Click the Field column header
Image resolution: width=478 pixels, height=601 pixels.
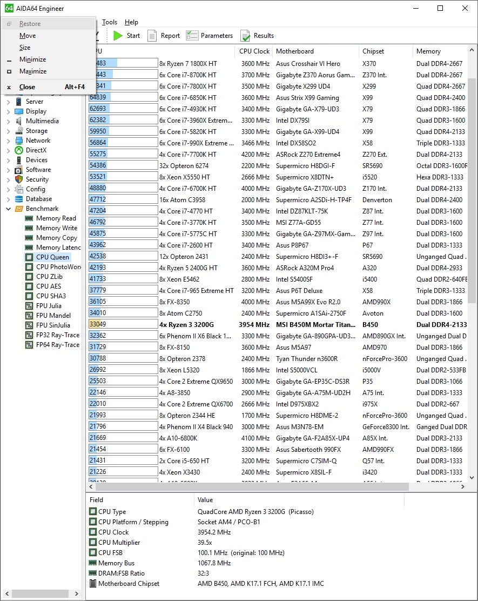pyautogui.click(x=140, y=500)
